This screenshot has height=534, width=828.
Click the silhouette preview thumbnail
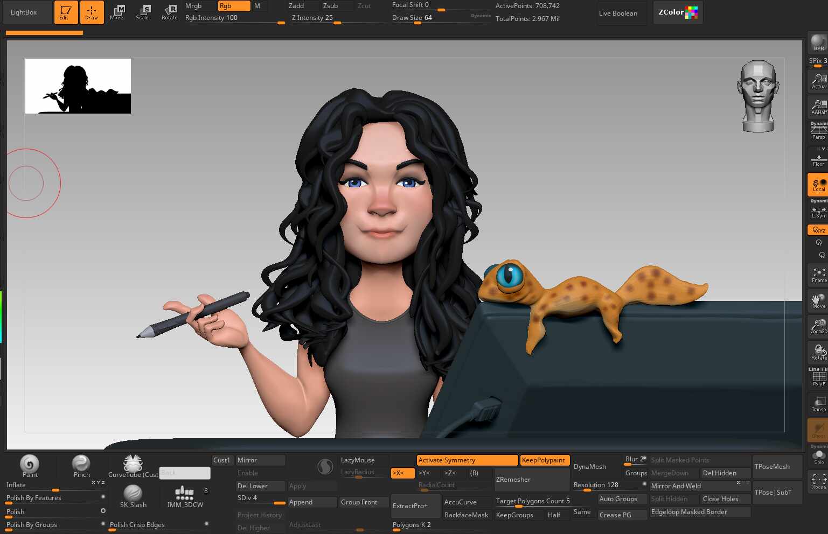(x=78, y=86)
